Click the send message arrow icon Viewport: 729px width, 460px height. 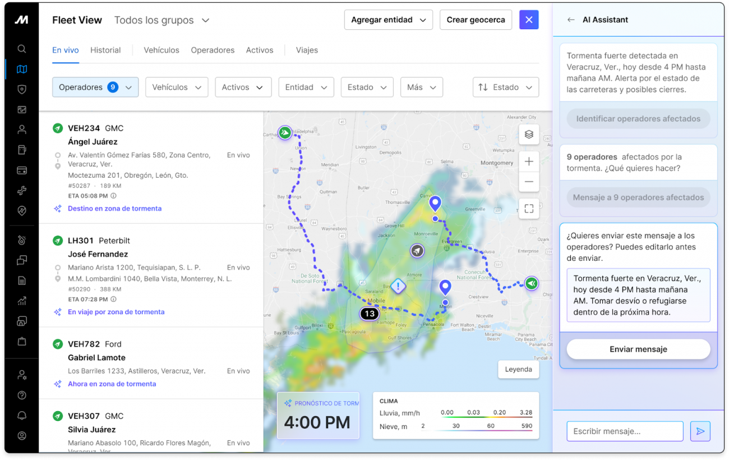[700, 431]
